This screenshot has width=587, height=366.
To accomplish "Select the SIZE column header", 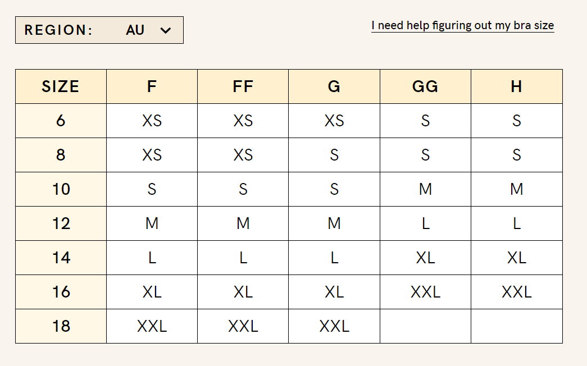I will point(61,86).
